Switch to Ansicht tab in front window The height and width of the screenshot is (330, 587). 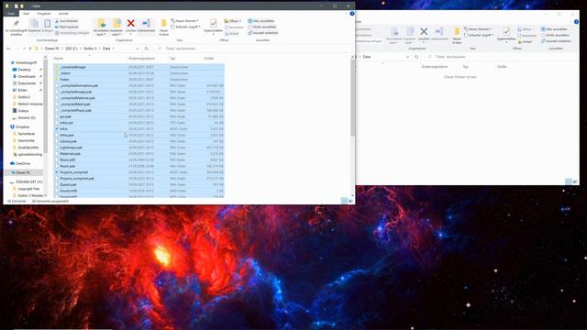point(63,14)
